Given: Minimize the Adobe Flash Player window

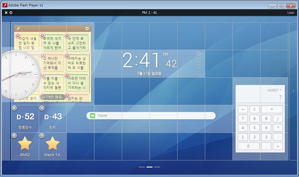Looking at the screenshot, I should (272, 6).
